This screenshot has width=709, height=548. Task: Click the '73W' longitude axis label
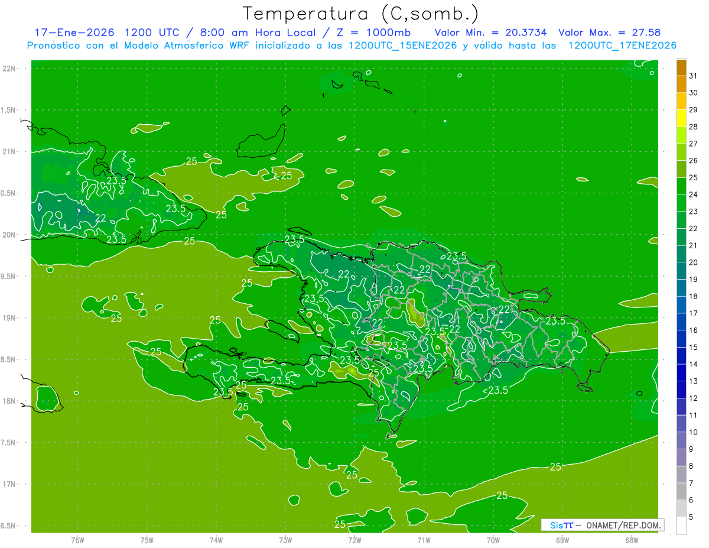285,540
